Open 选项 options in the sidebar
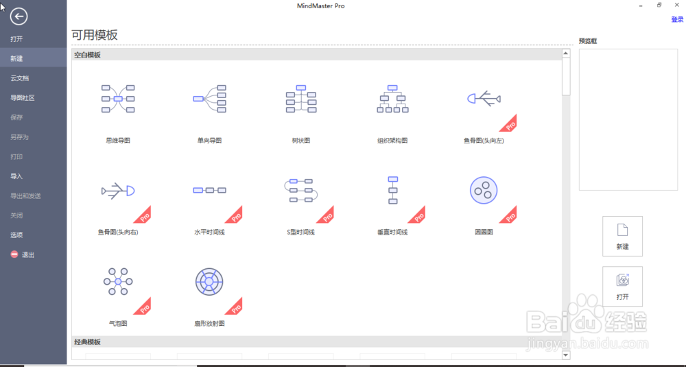The image size is (686, 367). 33,235
